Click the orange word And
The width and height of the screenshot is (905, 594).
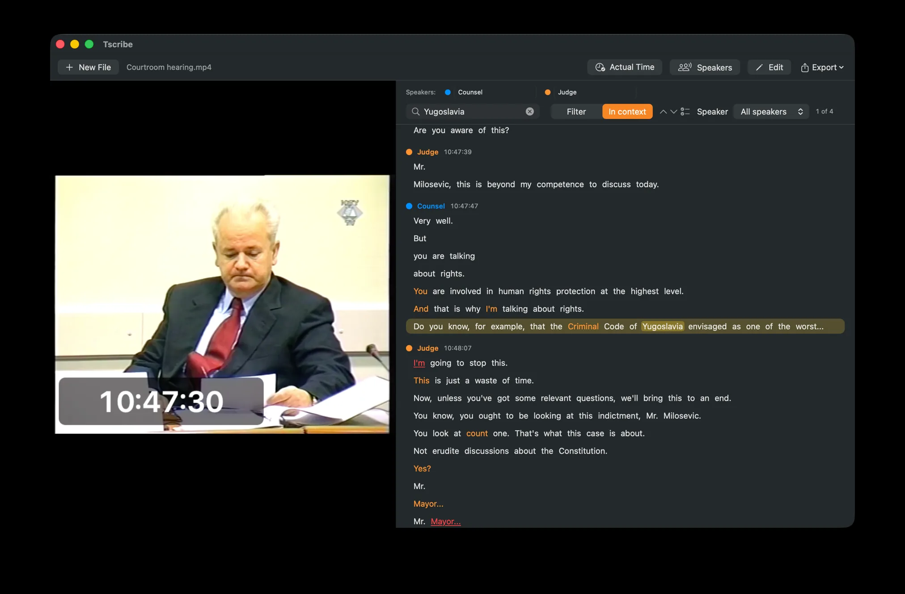click(421, 309)
